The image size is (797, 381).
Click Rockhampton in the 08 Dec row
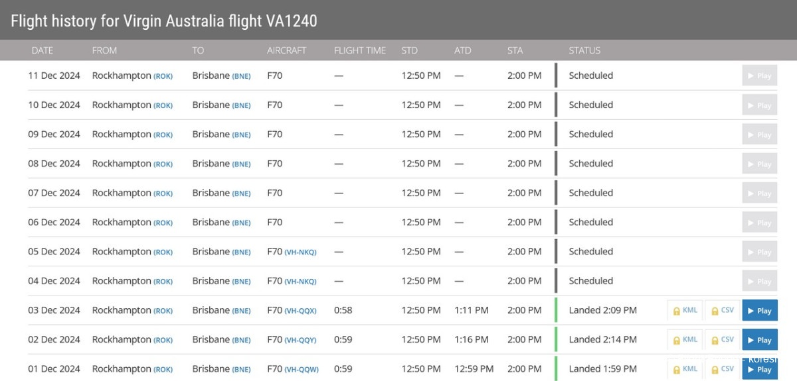click(x=122, y=164)
